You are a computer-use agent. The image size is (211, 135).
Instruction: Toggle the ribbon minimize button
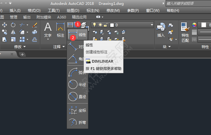(98, 17)
